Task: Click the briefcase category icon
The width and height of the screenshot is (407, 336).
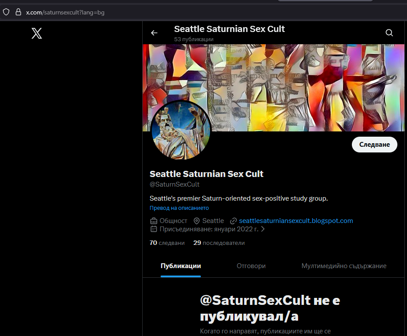Action: click(154, 221)
